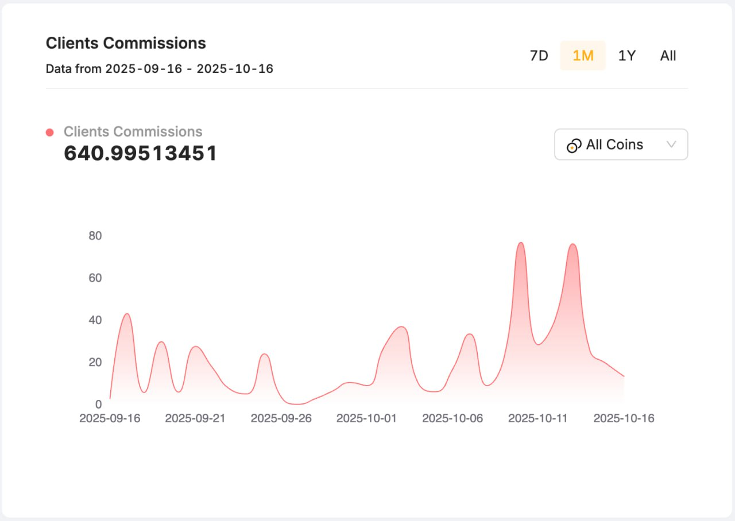735x521 pixels.
Task: Switch to the 7D view
Action: [x=539, y=56]
